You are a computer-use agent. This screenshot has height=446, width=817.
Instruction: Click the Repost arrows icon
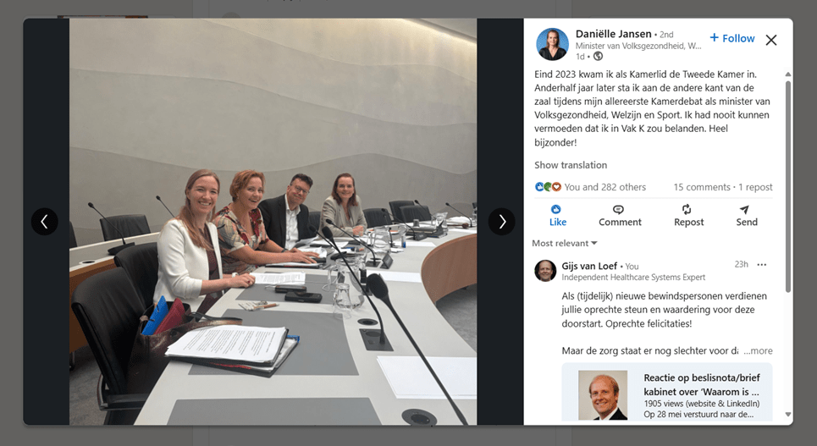(687, 209)
